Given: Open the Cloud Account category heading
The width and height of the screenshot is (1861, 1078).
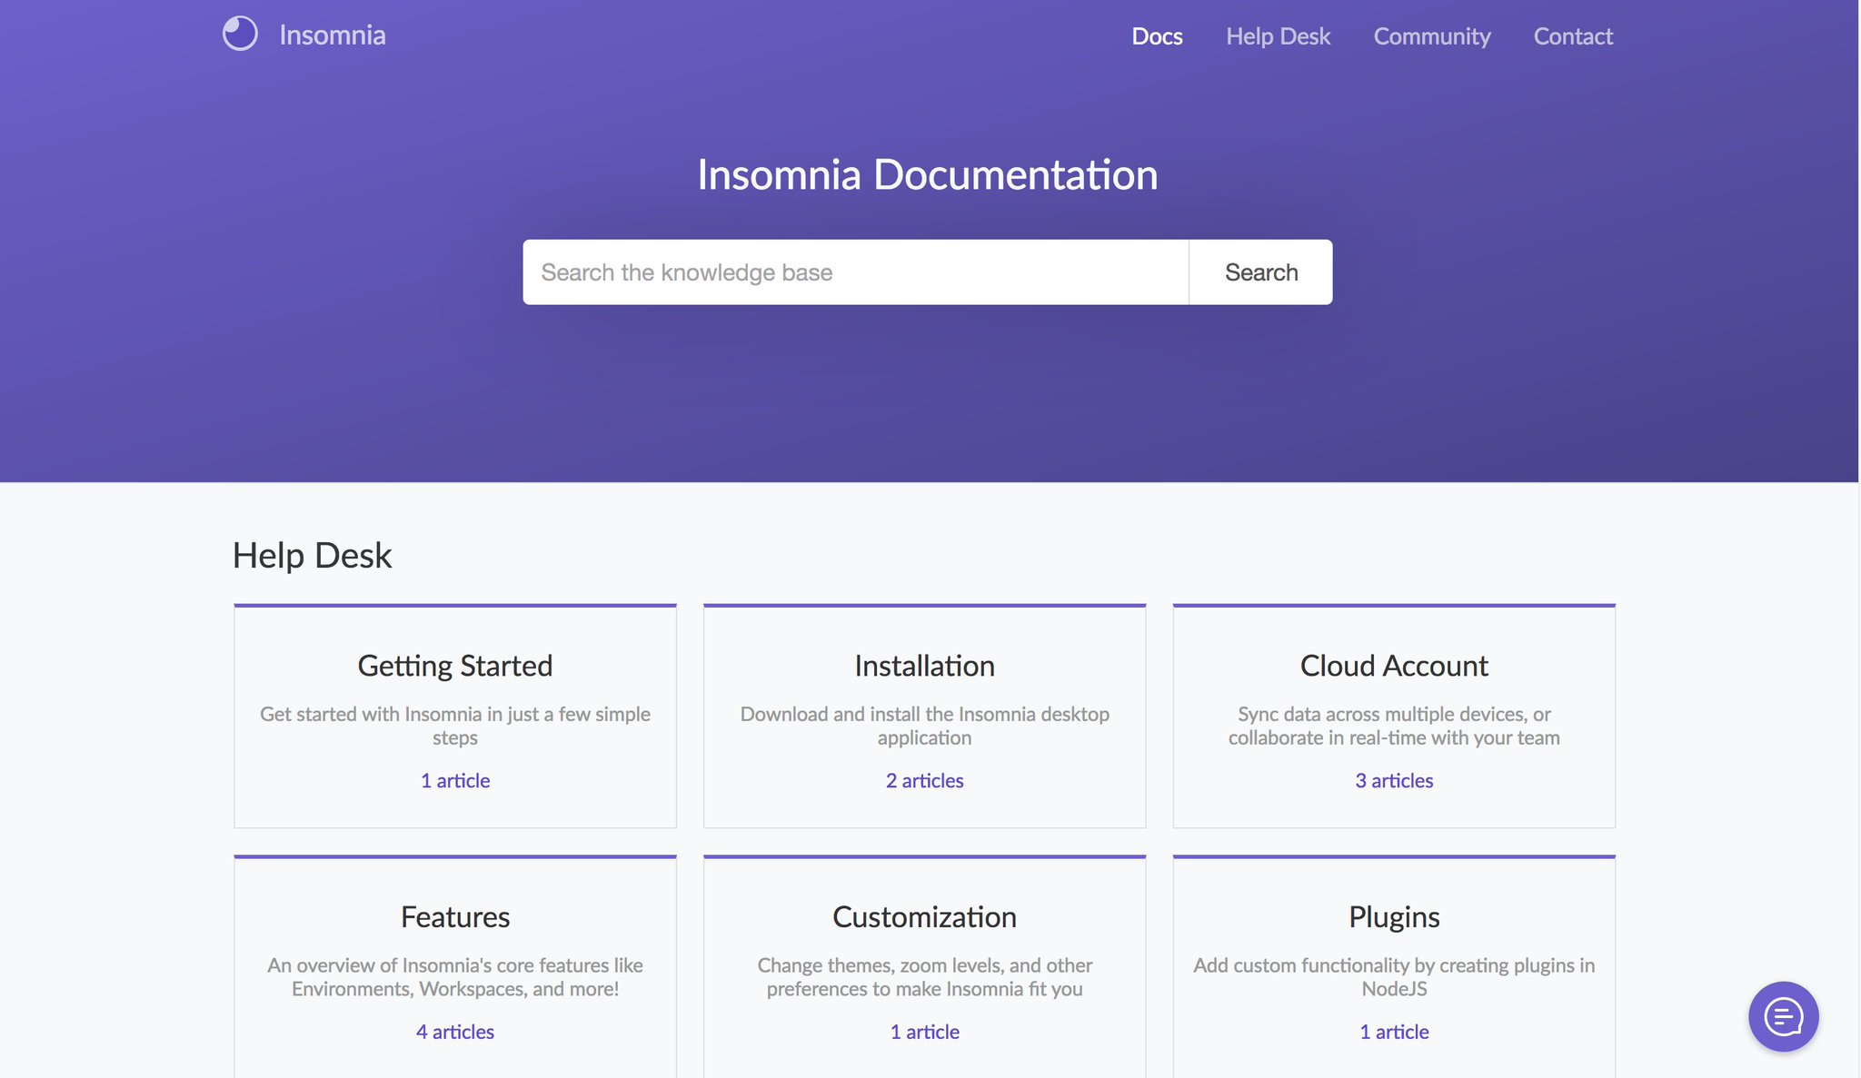Looking at the screenshot, I should (x=1394, y=666).
